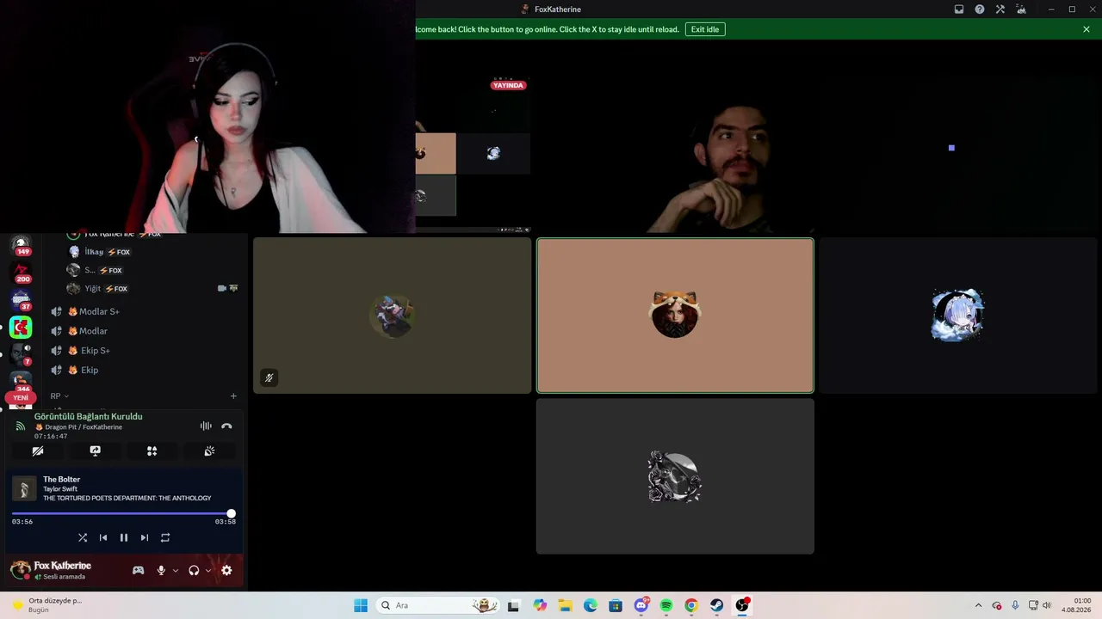Open the server with 200 notifications

[21, 273]
